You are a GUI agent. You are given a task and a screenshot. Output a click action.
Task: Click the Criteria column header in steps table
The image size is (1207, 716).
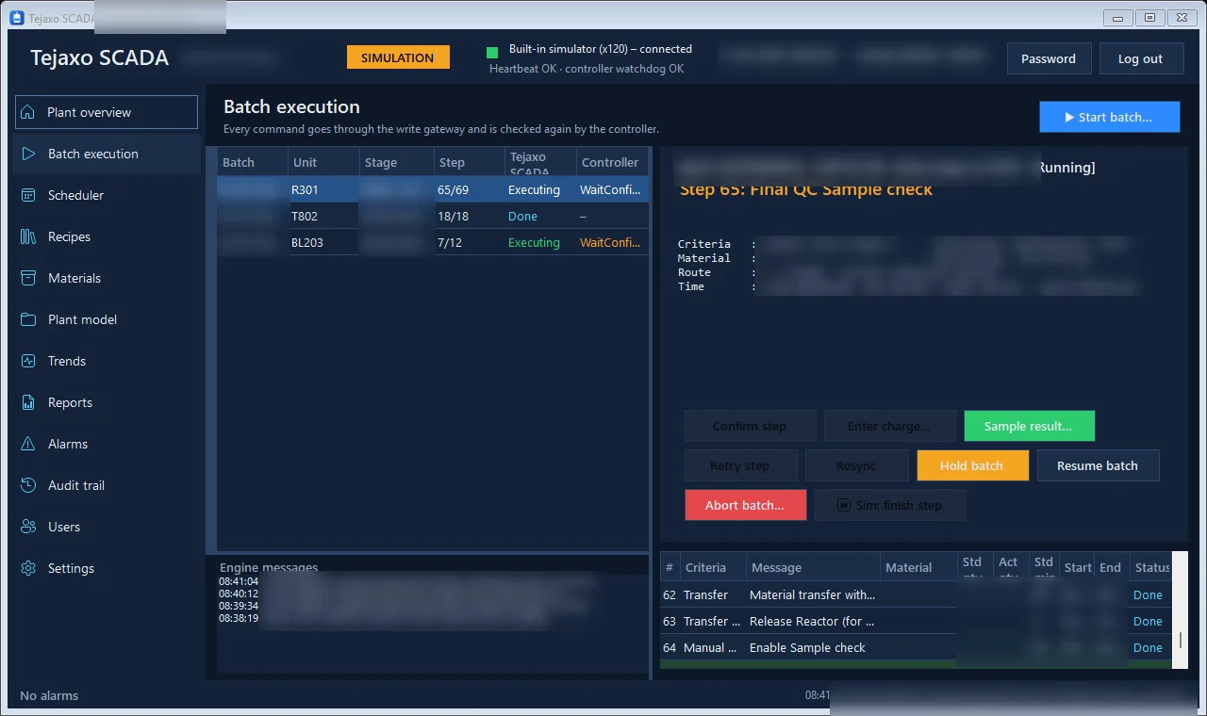(713, 567)
